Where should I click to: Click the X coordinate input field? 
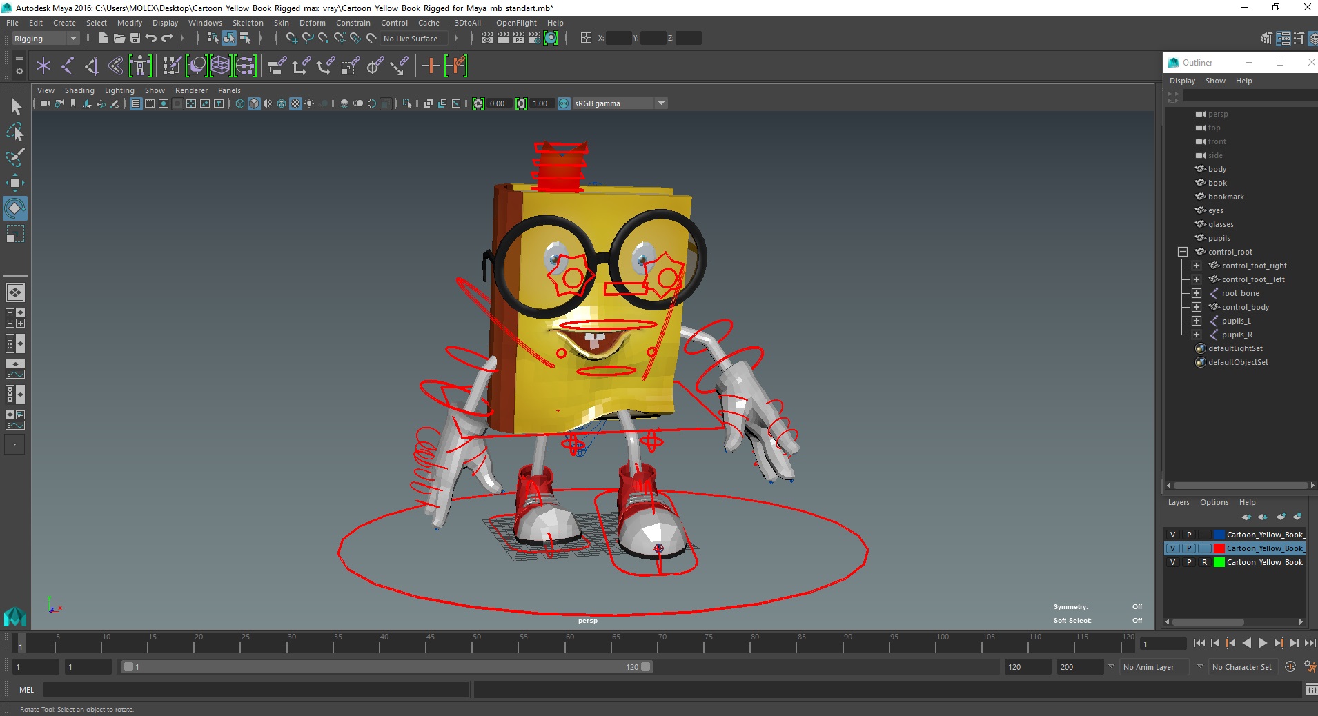coord(618,38)
